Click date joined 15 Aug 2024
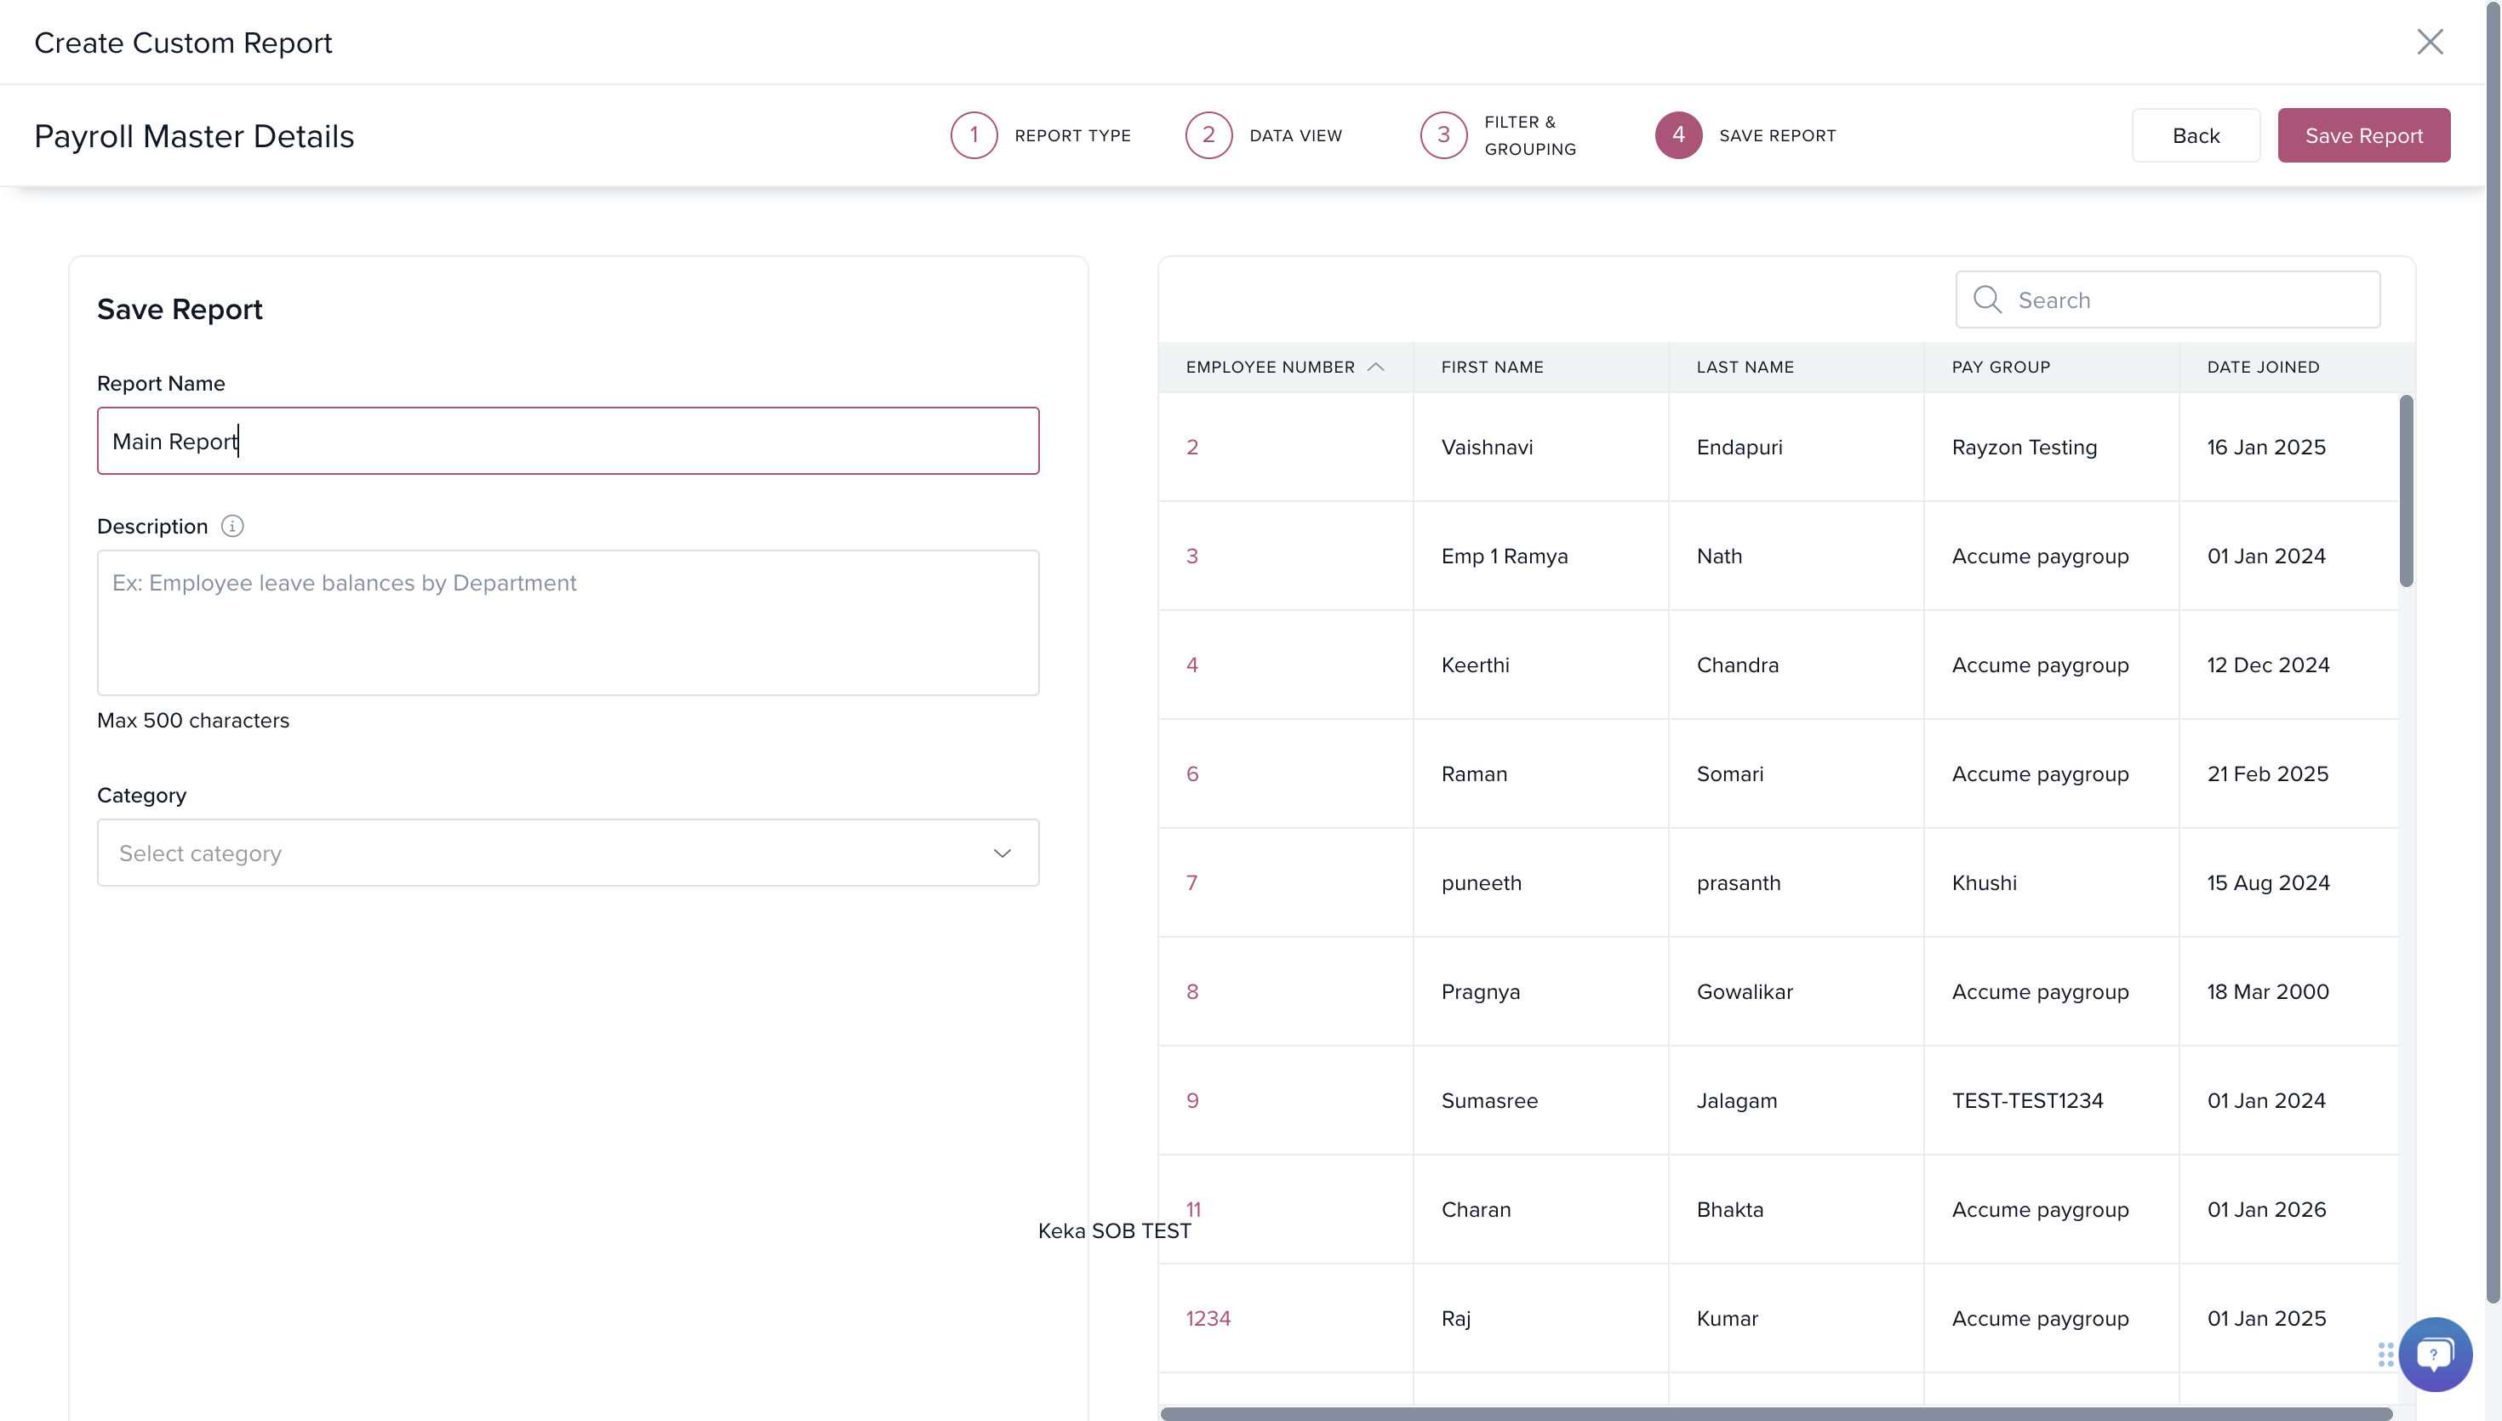Viewport: 2502px width, 1421px height. [2268, 883]
